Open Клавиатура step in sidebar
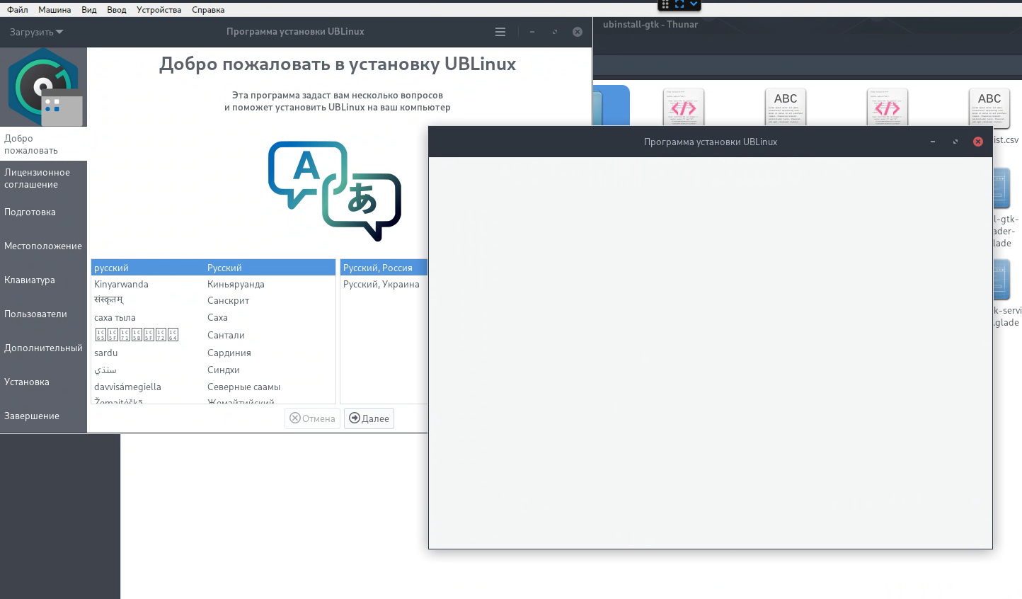The height and width of the screenshot is (599, 1022). [43, 280]
